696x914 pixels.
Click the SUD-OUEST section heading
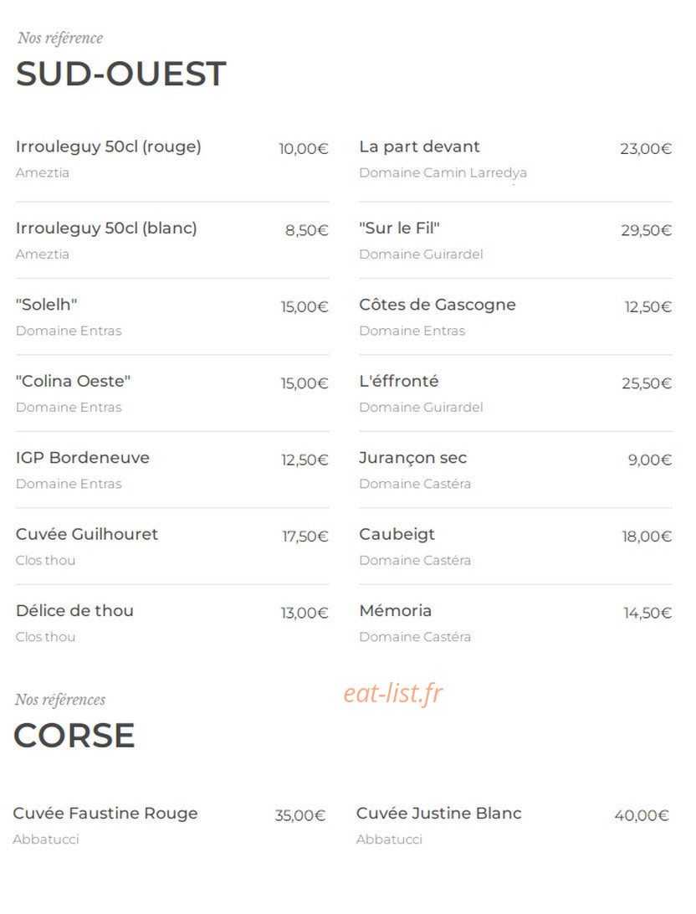[x=120, y=74]
